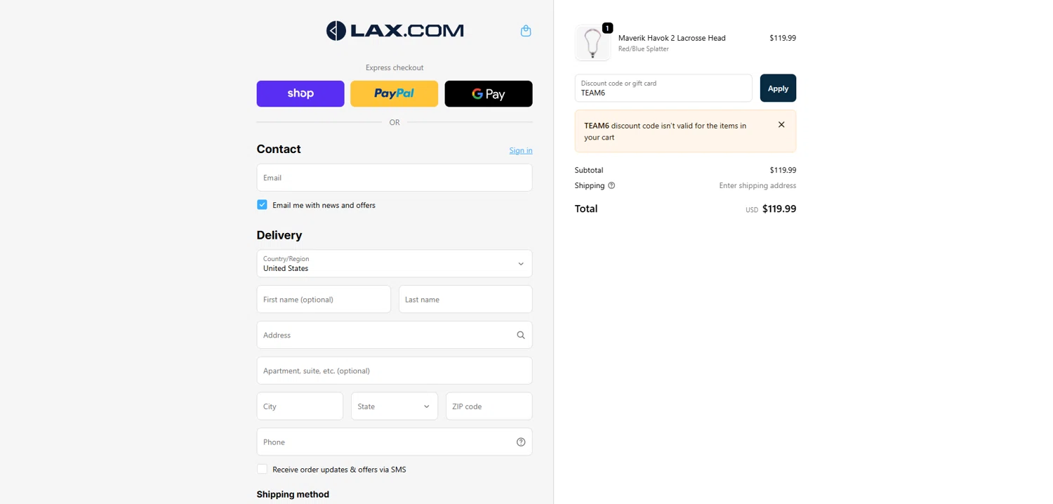Click the Discount code or gift card field
The image size is (1053, 504).
tap(663, 88)
